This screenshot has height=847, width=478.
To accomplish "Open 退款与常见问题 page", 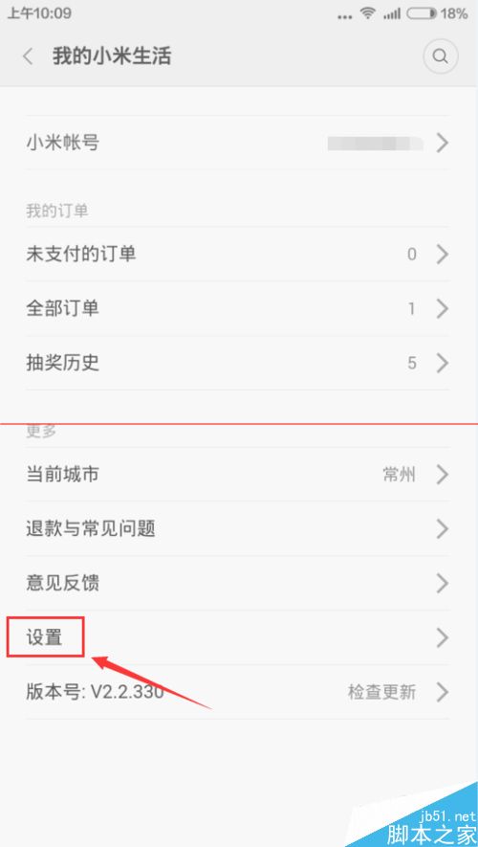I will click(238, 528).
